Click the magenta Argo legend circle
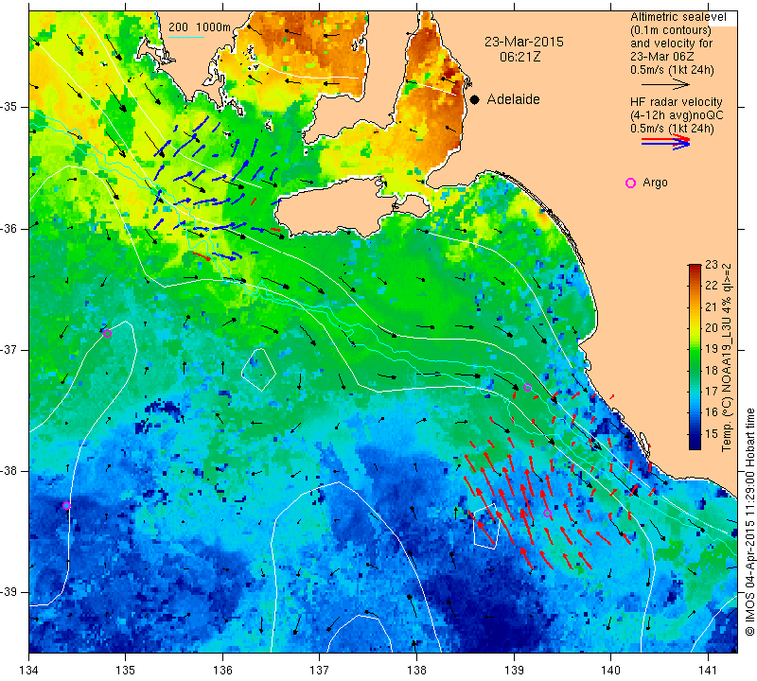The width and height of the screenshot is (757, 681). pos(630,183)
